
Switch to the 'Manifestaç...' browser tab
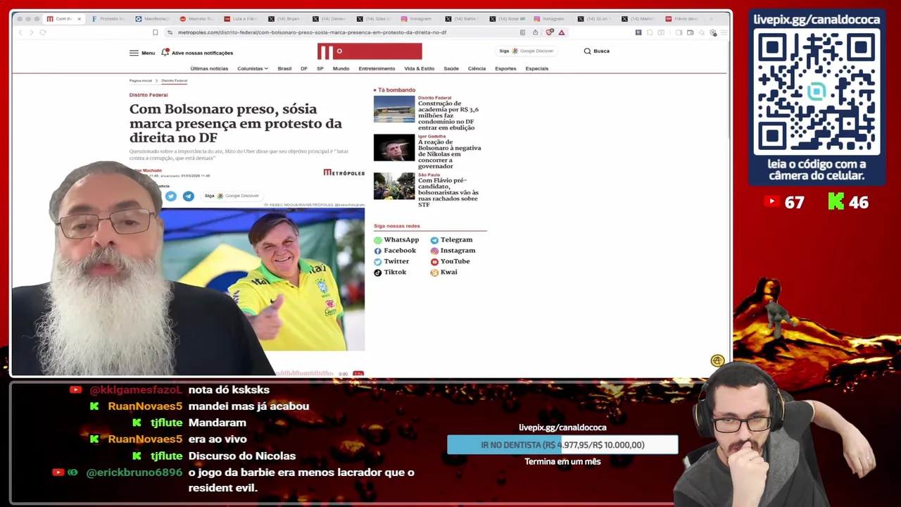[x=152, y=19]
